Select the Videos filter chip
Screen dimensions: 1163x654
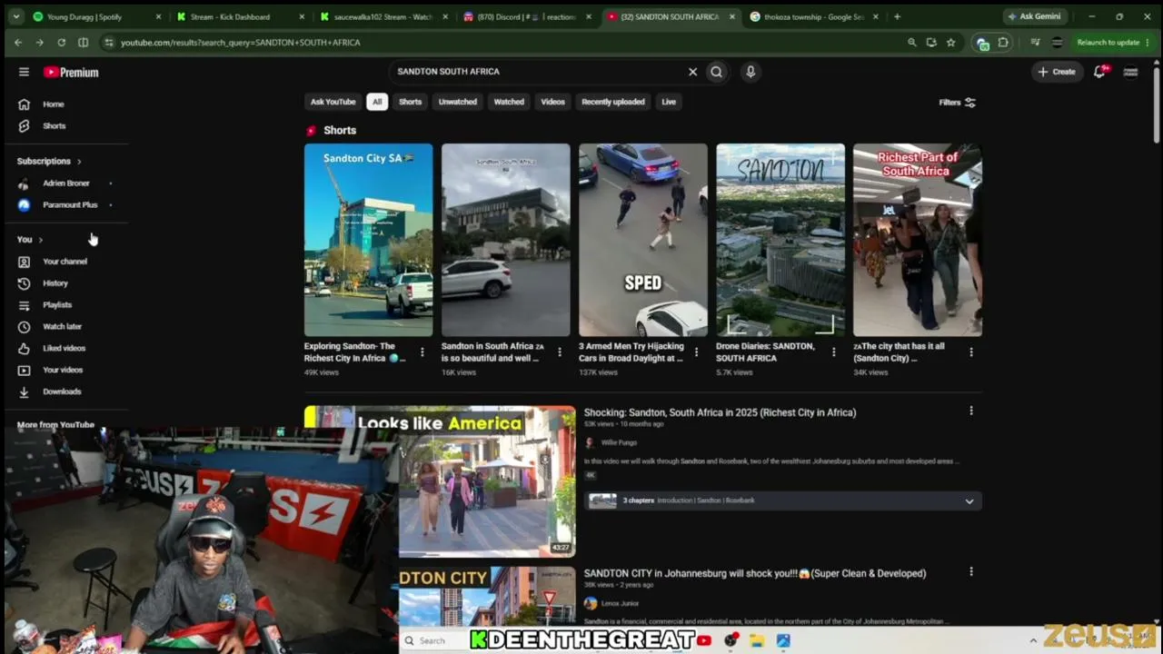pos(553,102)
